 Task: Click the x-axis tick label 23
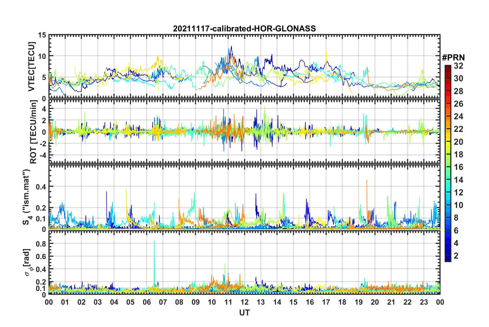tap(424, 302)
